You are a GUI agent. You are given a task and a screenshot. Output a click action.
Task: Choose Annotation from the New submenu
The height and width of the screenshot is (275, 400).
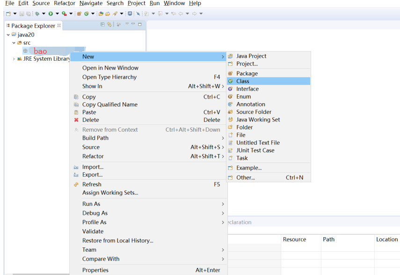tap(269, 105)
